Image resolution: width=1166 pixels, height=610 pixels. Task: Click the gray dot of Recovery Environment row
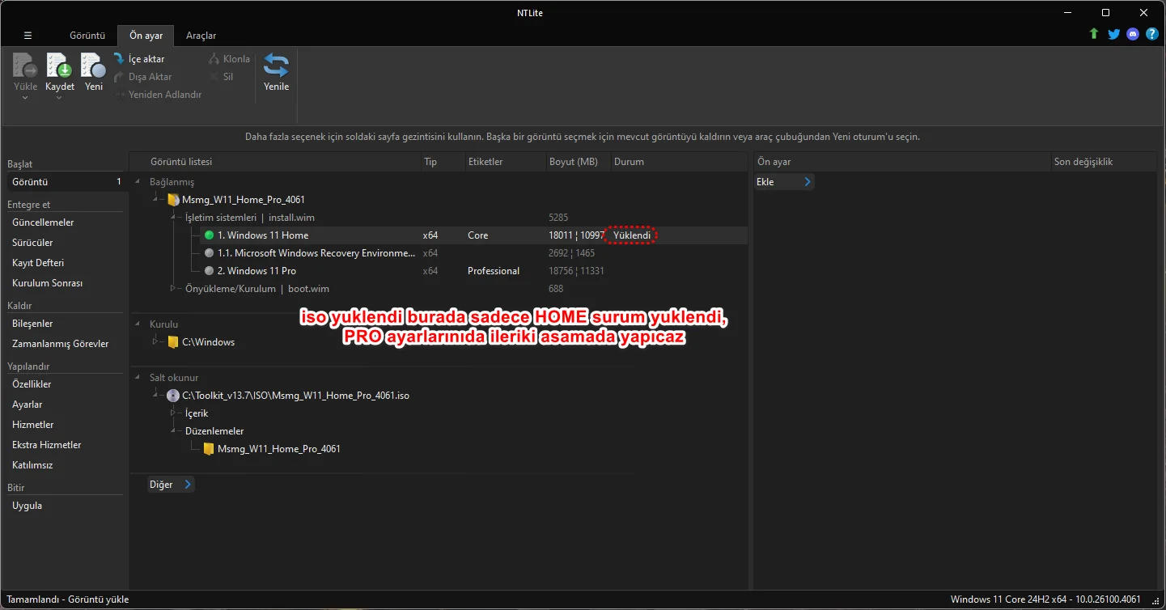coord(209,253)
